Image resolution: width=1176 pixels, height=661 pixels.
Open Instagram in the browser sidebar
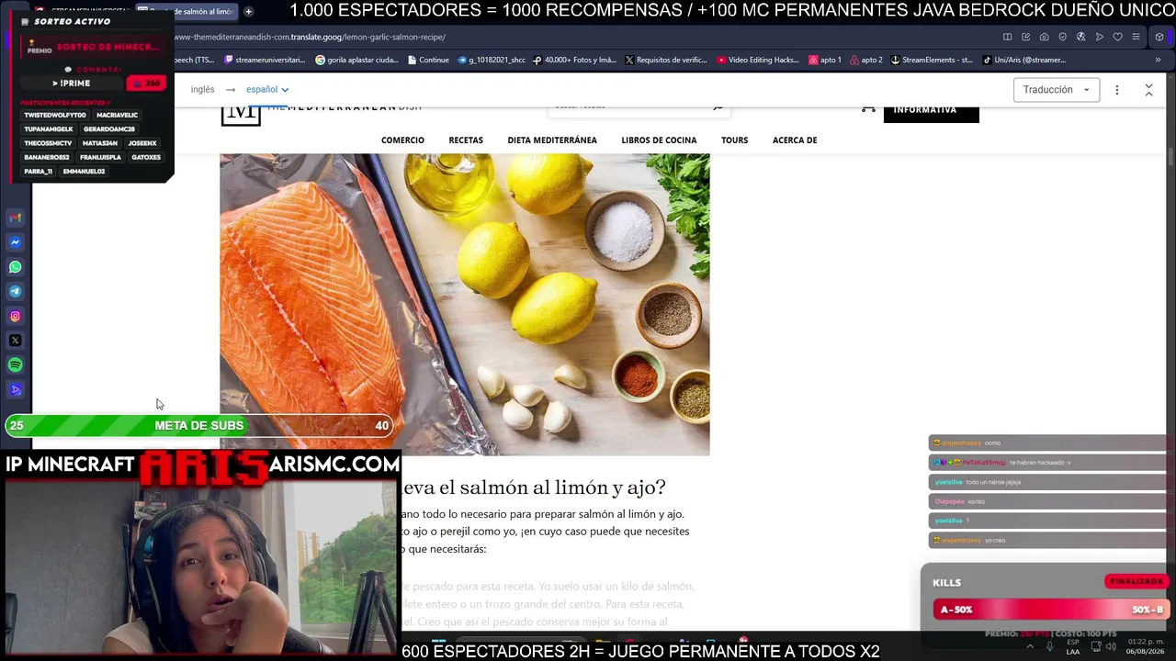click(x=16, y=316)
